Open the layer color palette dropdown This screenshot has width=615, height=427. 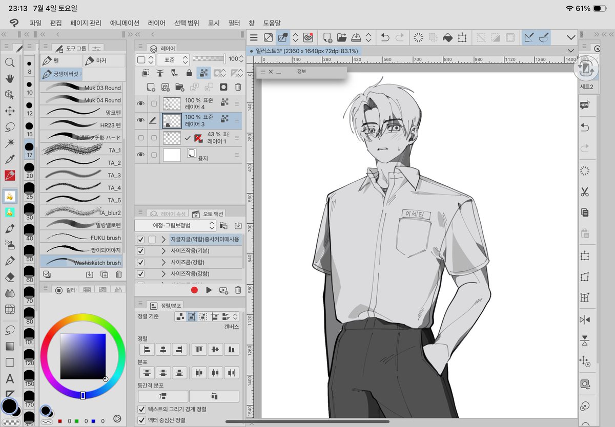click(x=145, y=59)
